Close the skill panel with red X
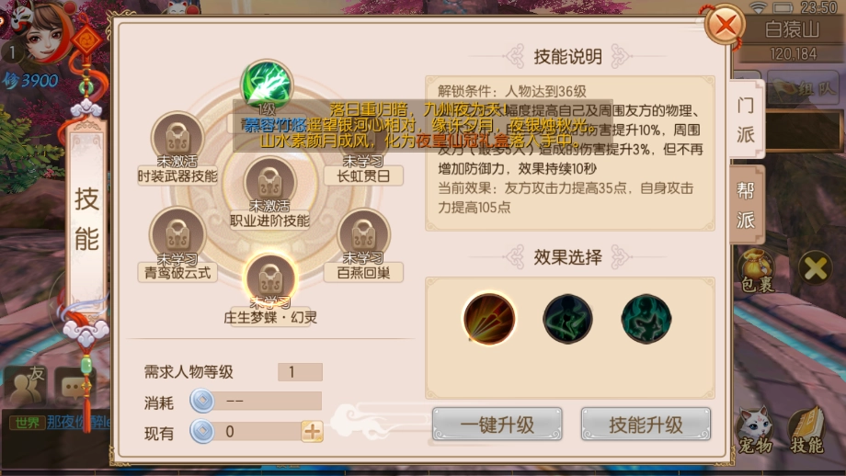Image resolution: width=846 pixels, height=476 pixels. point(725,25)
